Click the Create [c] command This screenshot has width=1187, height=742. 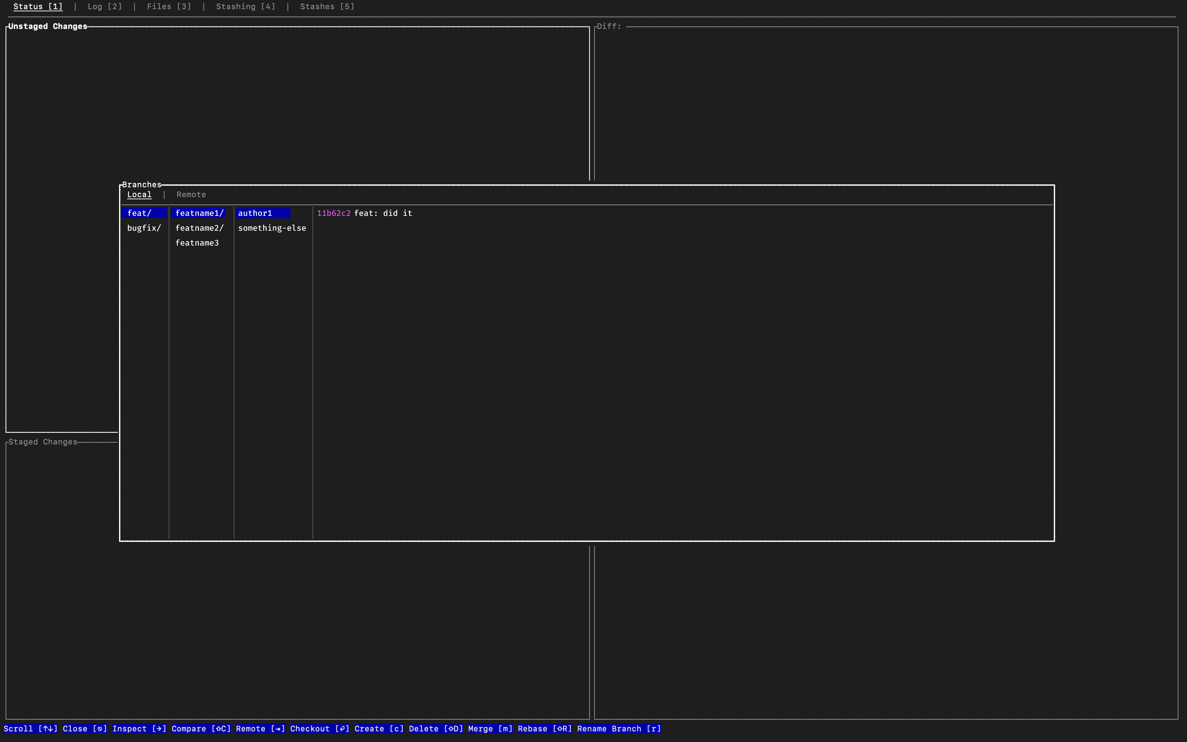coord(379,729)
